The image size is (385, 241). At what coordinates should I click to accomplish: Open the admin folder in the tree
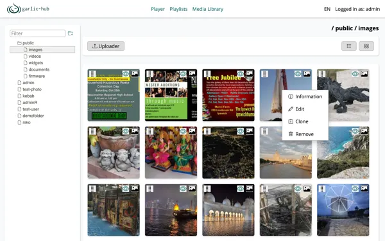pyautogui.click(x=26, y=83)
